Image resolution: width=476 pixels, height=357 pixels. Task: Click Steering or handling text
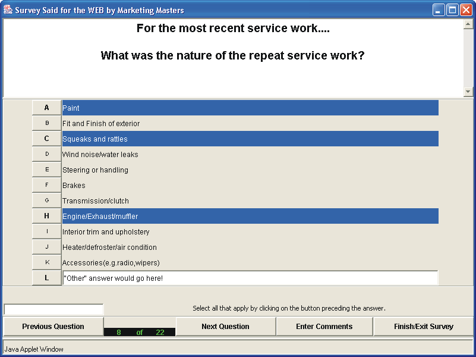[x=95, y=170]
